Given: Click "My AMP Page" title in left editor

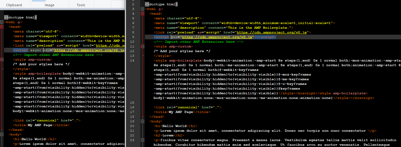Looking at the screenshot, I should (40, 125).
